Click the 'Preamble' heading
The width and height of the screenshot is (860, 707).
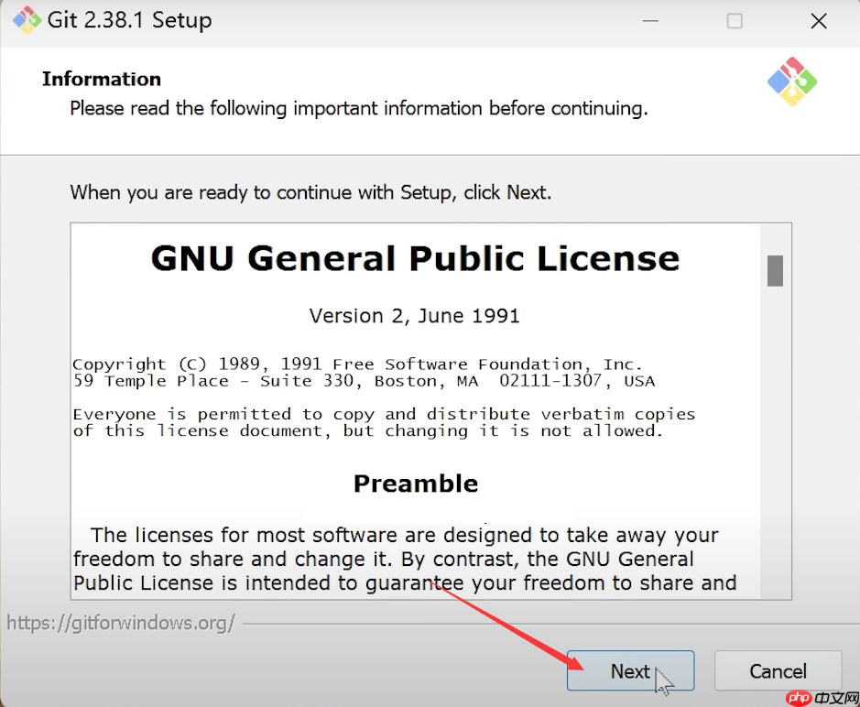tap(416, 484)
